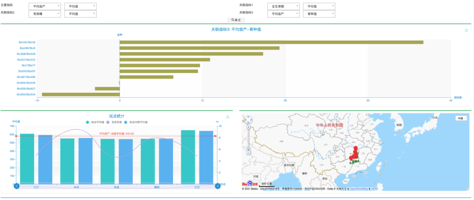Click the 试点统计 chart title
This screenshot has height=200, width=474.
tap(117, 116)
